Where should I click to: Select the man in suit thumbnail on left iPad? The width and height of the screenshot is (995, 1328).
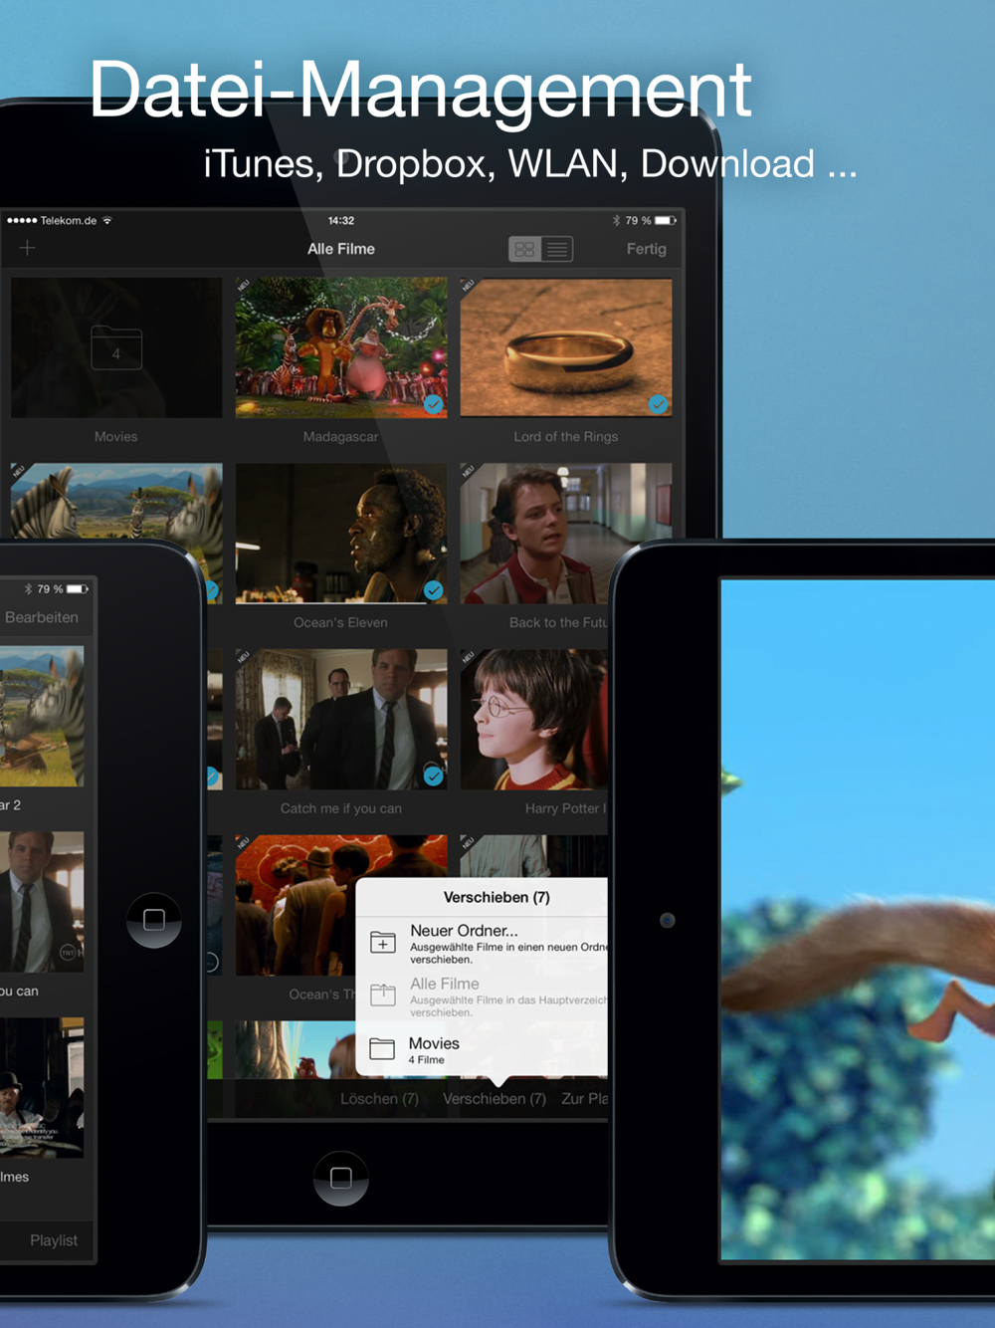click(42, 903)
